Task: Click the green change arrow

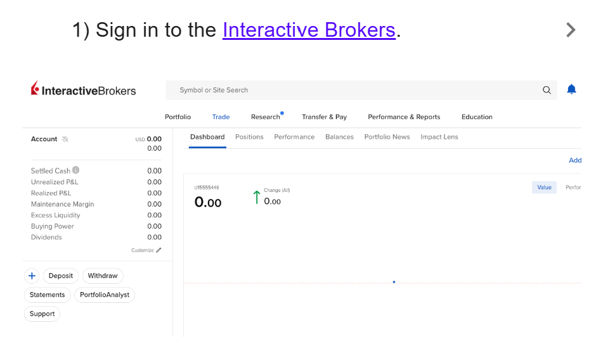Action: point(257,197)
